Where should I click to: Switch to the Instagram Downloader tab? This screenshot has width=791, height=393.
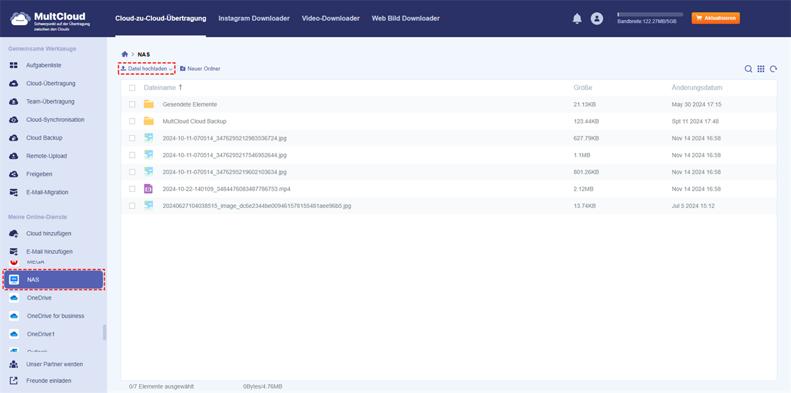[x=254, y=18]
